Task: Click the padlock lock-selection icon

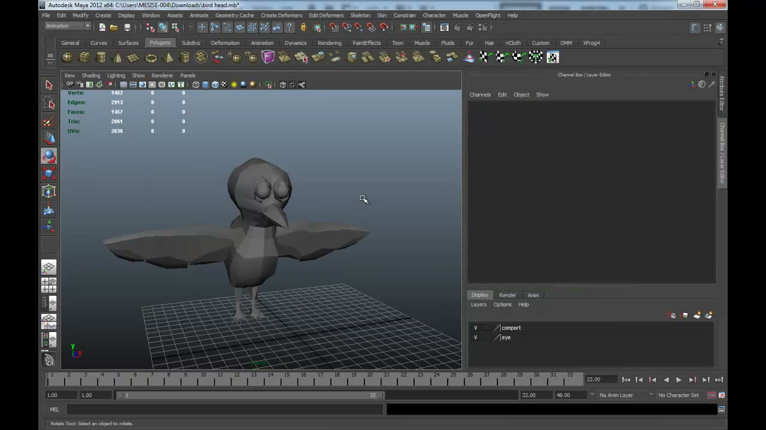Action: coord(303,27)
